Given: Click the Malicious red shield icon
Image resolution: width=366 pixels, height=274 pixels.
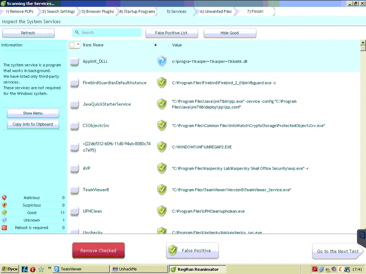Looking at the screenshot, I should point(4,198).
